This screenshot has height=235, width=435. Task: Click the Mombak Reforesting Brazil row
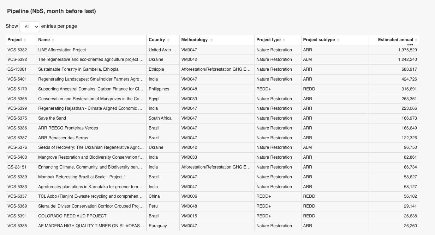[82, 177]
